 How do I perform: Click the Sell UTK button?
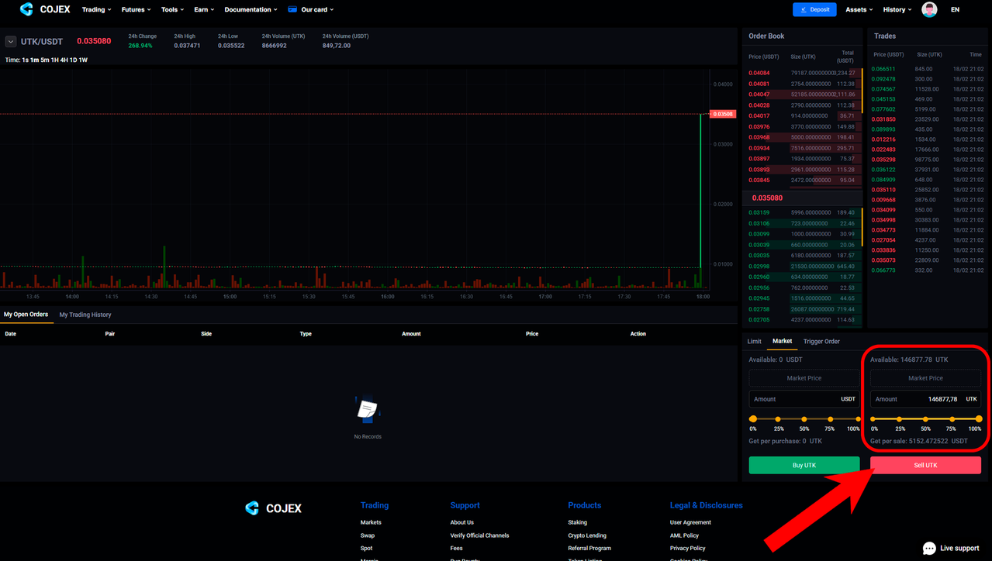925,465
